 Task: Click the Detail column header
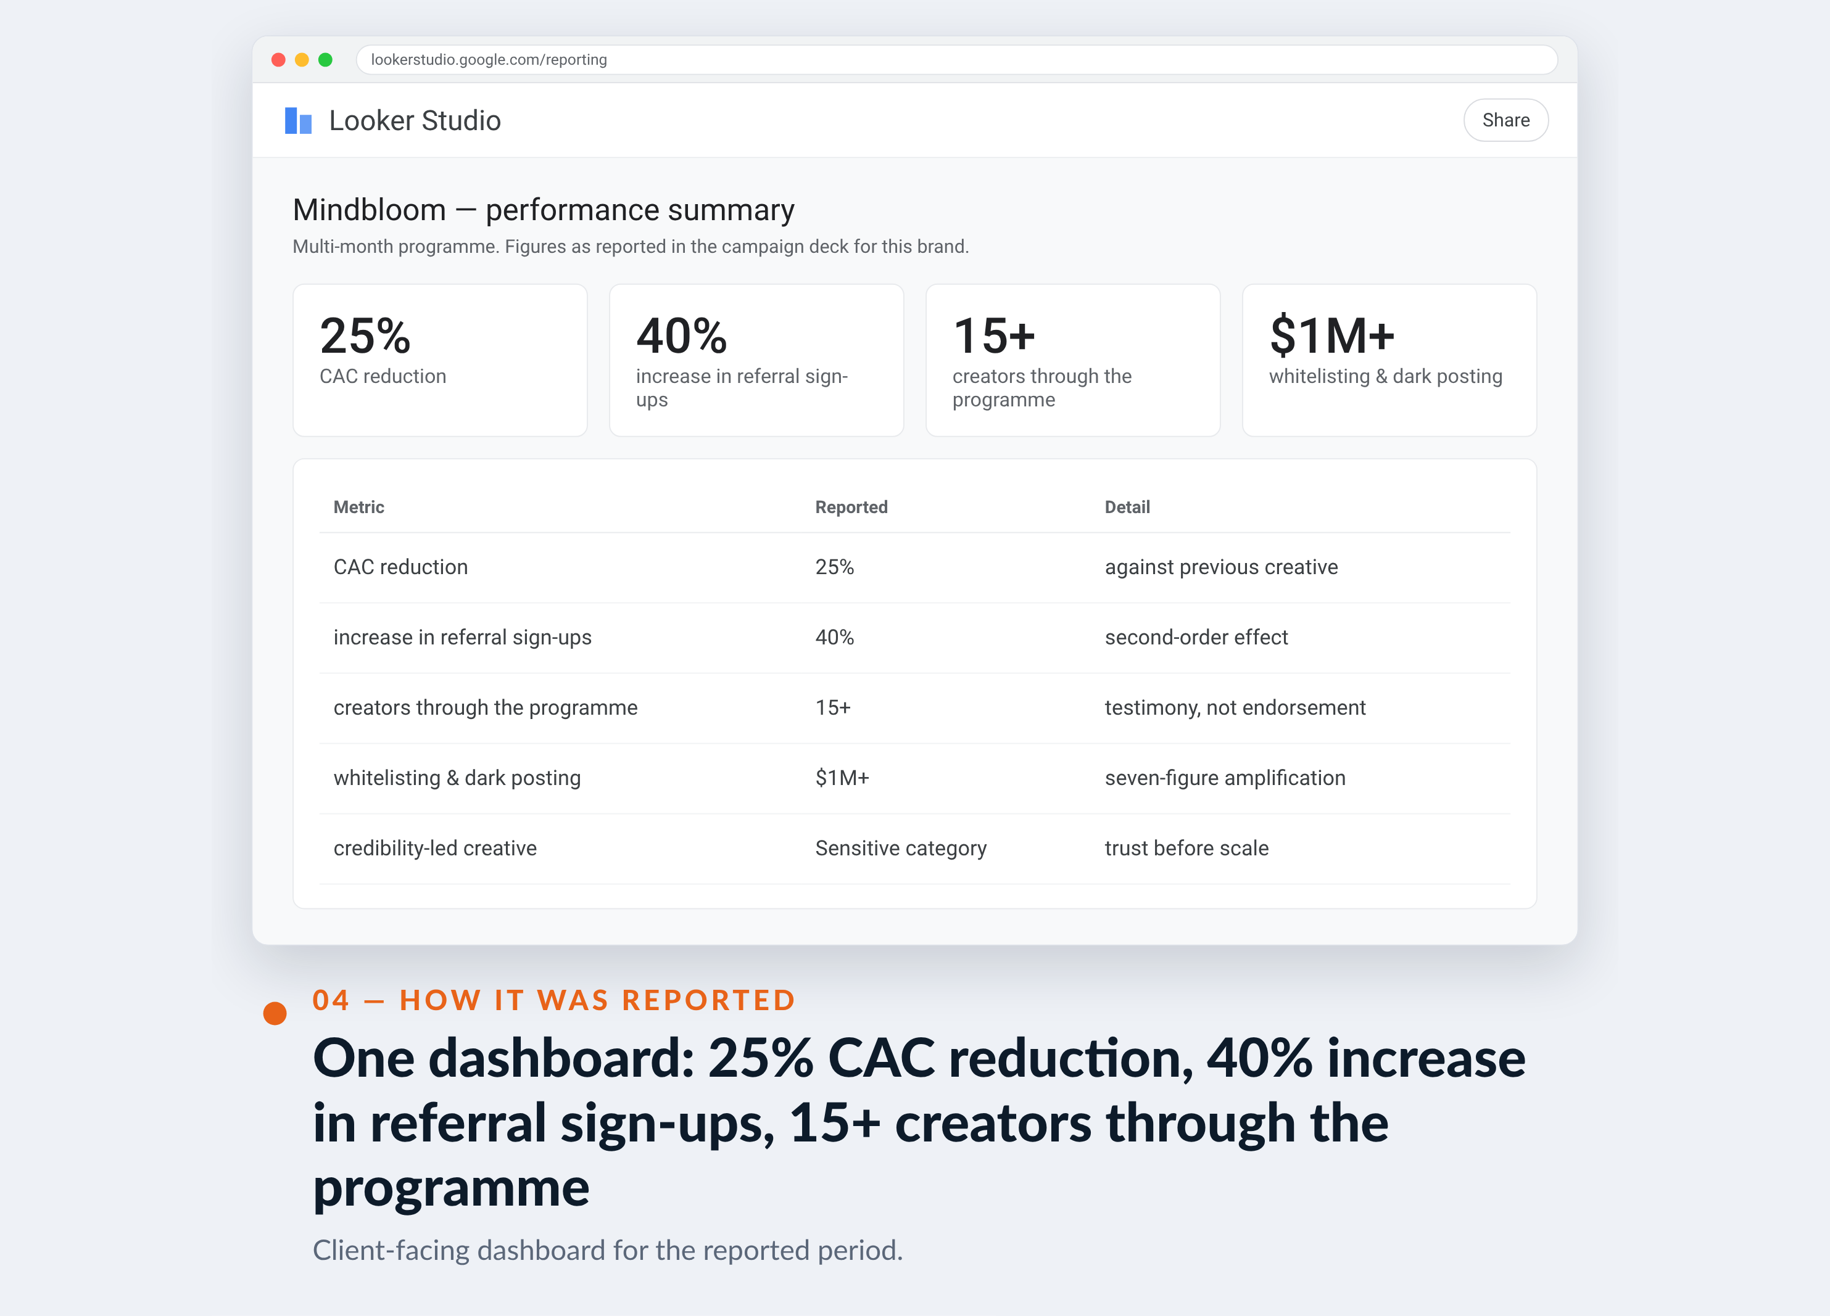click(x=1127, y=507)
